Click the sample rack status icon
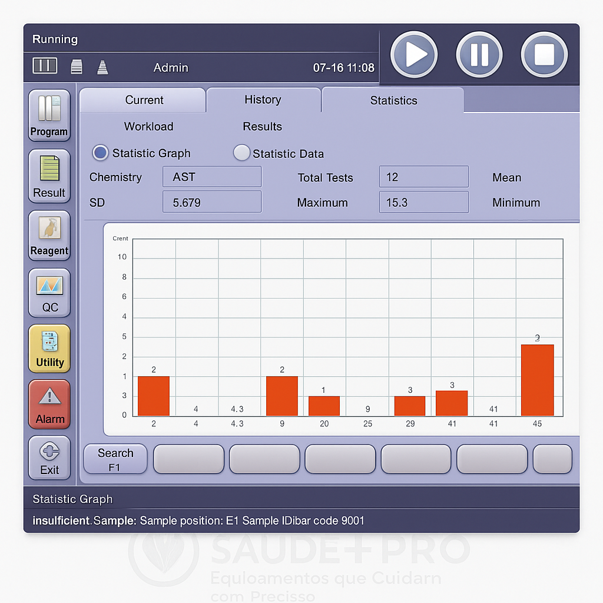This screenshot has width=603, height=603. point(45,66)
